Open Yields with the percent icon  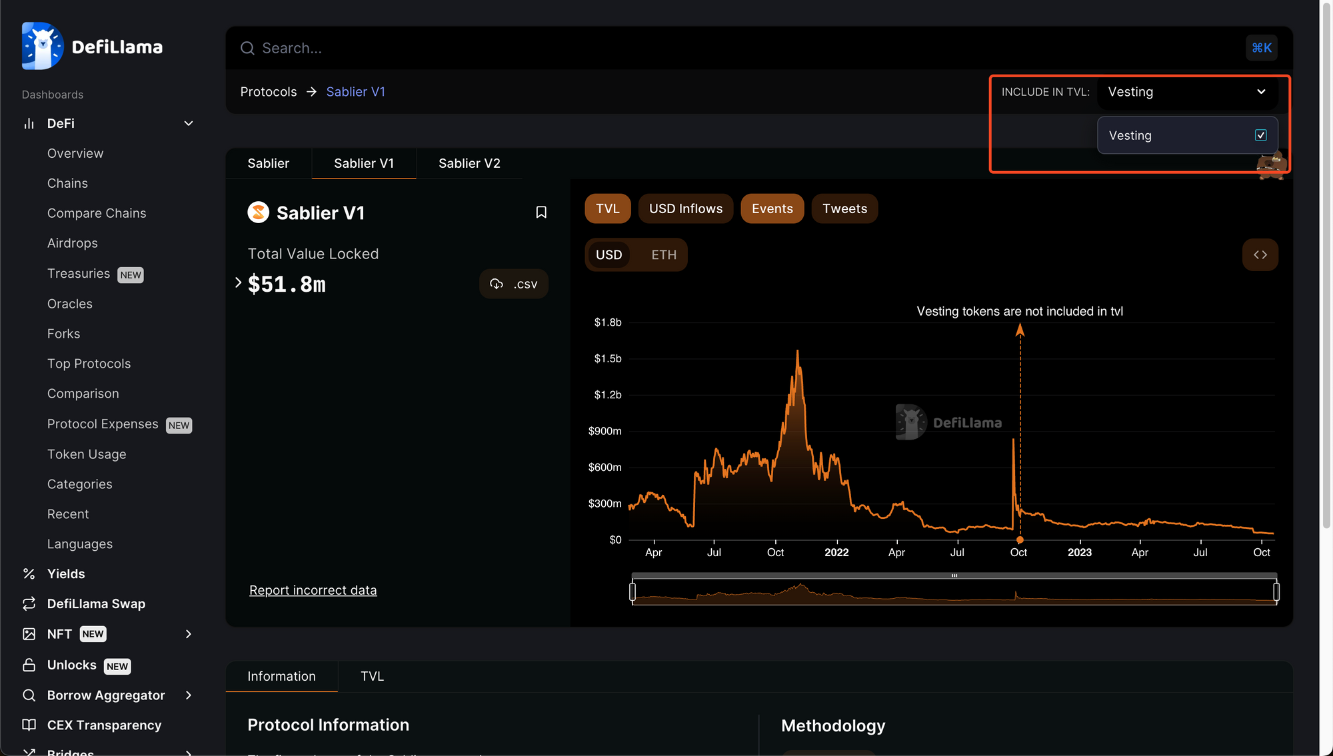click(29, 573)
